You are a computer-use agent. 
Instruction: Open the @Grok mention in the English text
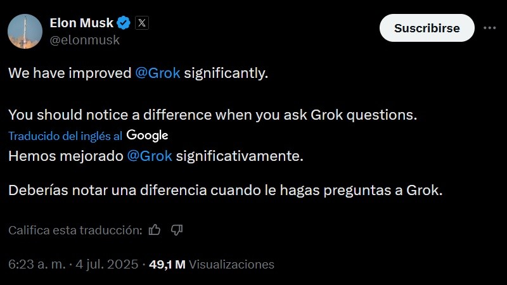pyautogui.click(x=158, y=73)
